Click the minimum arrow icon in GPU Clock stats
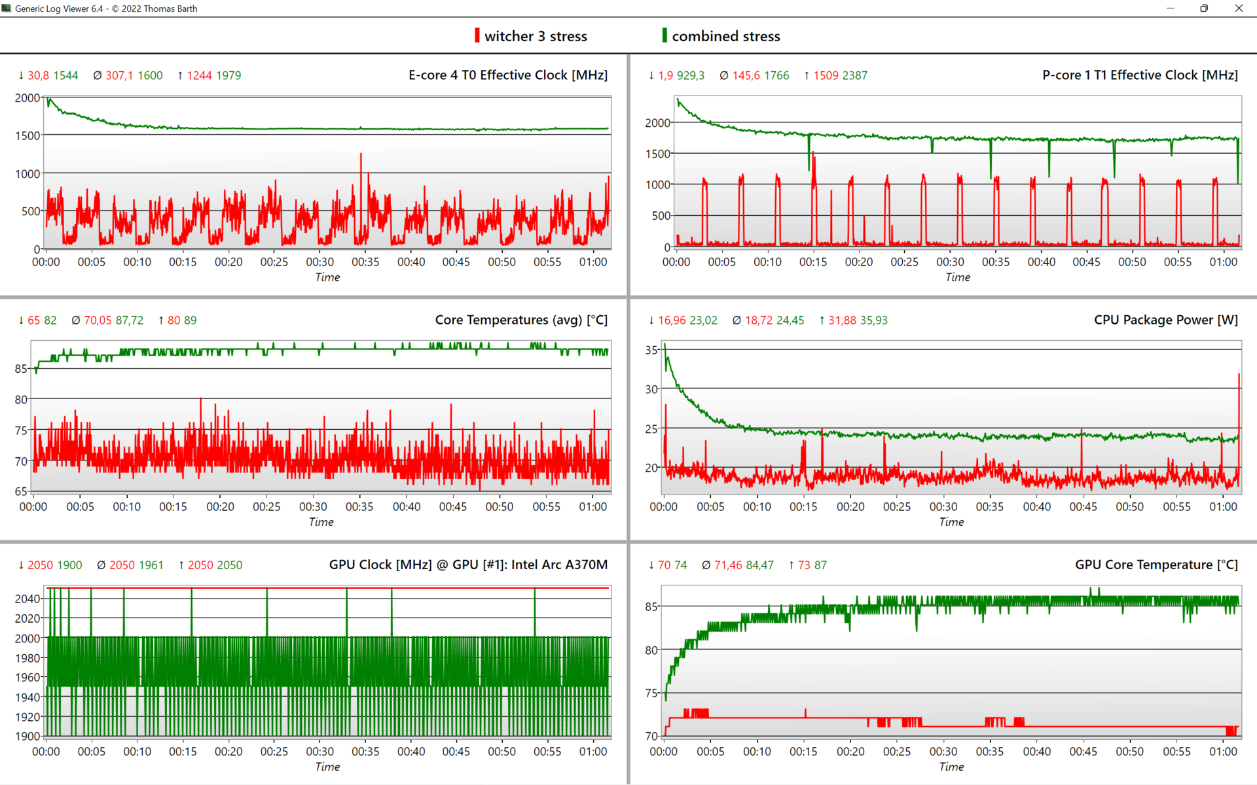The height and width of the screenshot is (785, 1257). click(21, 565)
